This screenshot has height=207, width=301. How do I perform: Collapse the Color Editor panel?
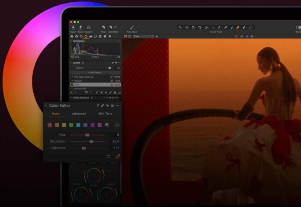46,105
